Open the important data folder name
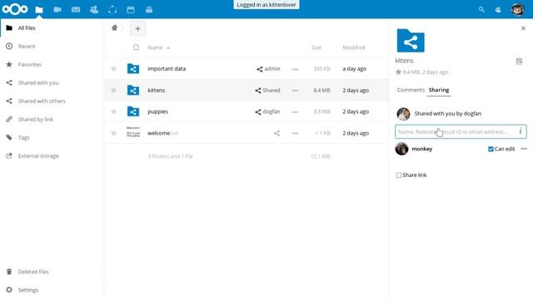533x299 pixels. 167,69
